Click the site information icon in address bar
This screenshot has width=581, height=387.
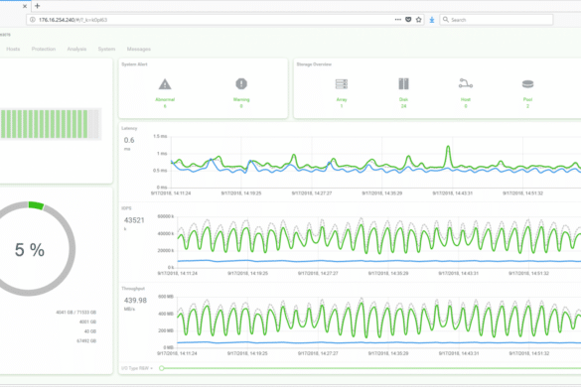coord(33,20)
